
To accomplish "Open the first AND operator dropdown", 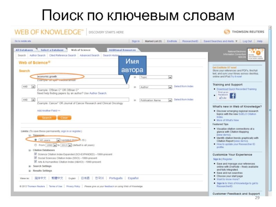I will (29, 87).
